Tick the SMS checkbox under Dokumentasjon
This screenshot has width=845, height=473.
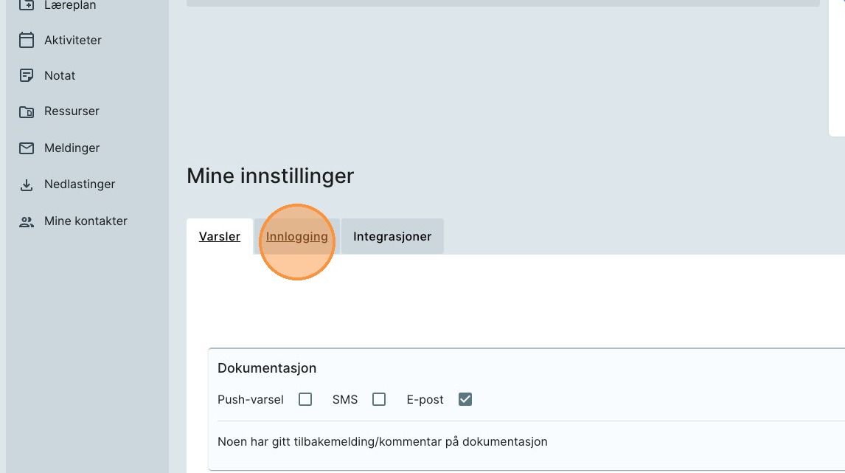tap(379, 399)
